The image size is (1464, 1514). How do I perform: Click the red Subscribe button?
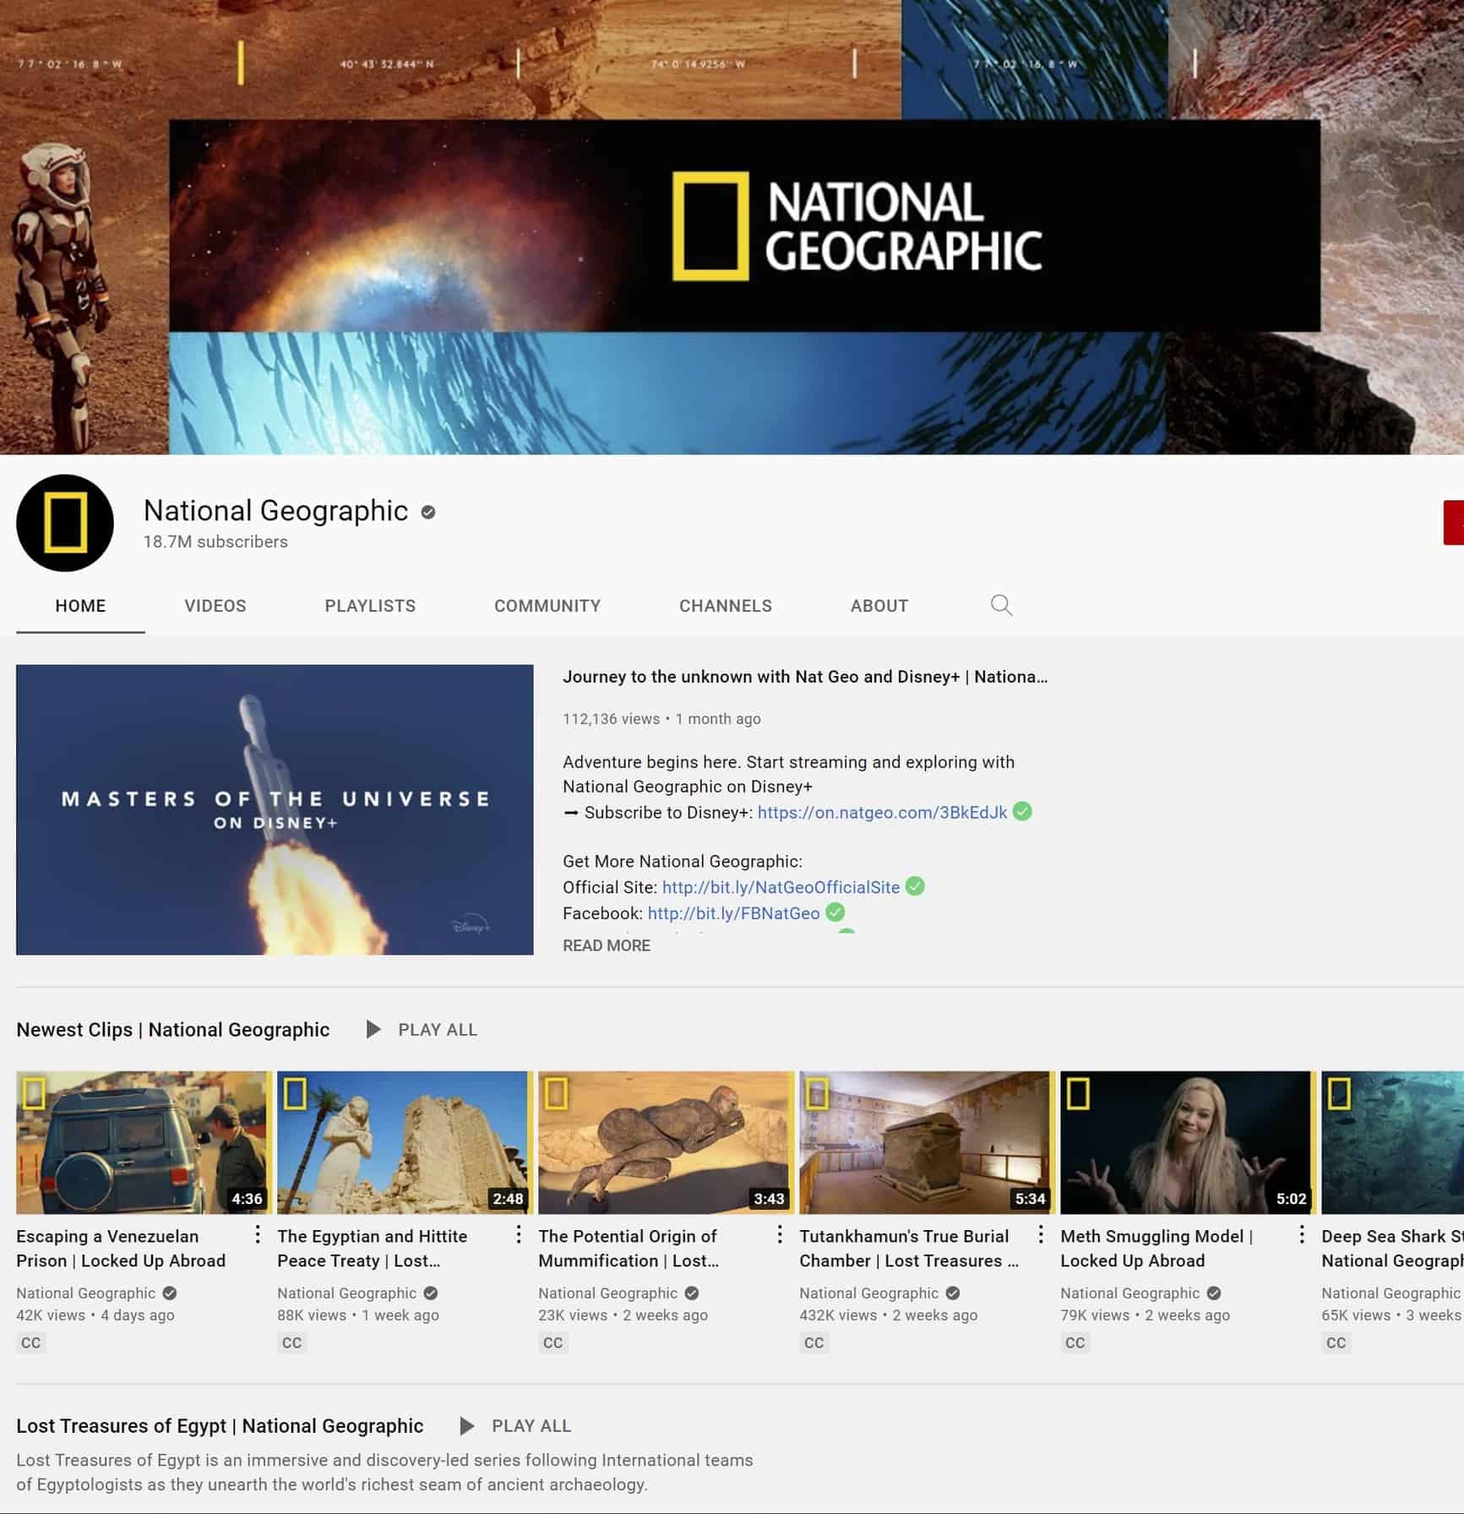1453,523
